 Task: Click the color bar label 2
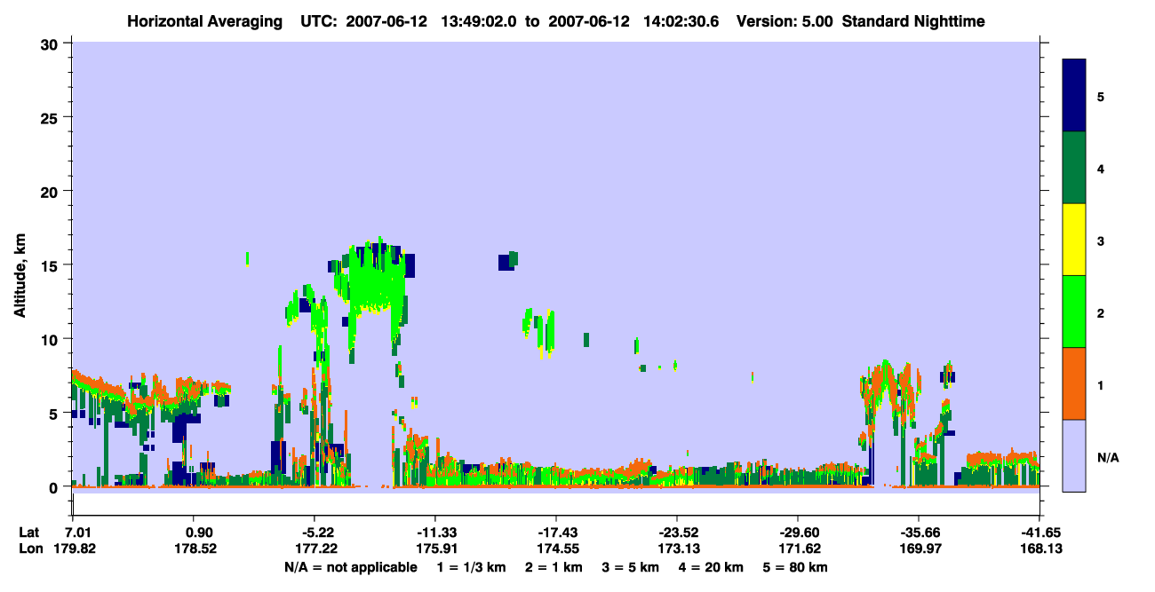coord(1101,312)
